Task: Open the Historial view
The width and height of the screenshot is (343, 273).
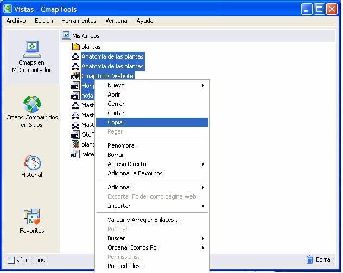Action: (32, 166)
